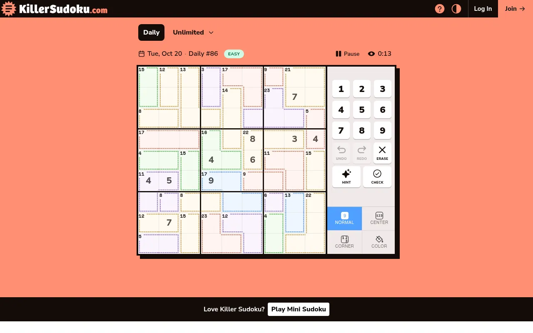The width and height of the screenshot is (533, 333).
Task: Select the cell containing the 5
Action: [169, 181]
